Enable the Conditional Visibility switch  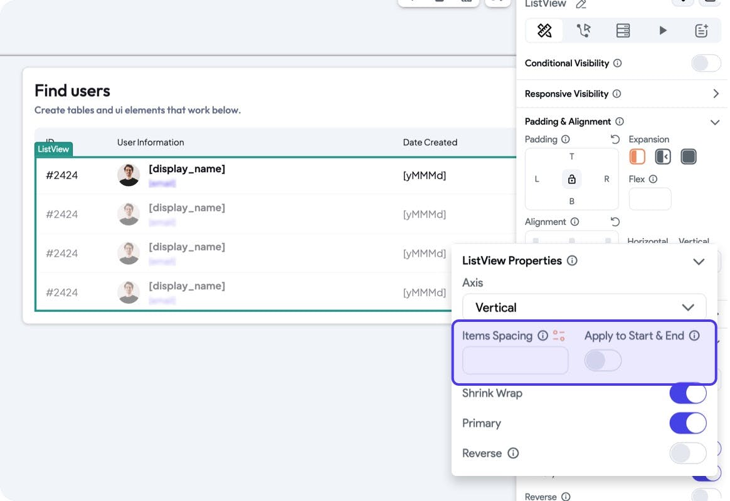click(706, 63)
